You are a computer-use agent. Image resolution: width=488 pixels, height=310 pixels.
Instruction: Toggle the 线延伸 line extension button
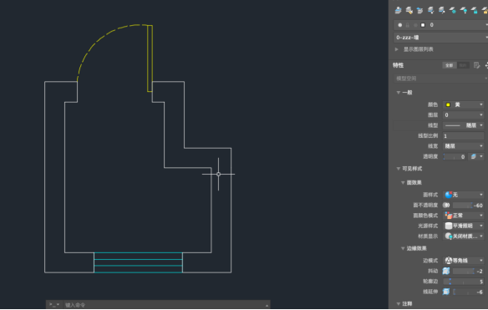click(446, 292)
